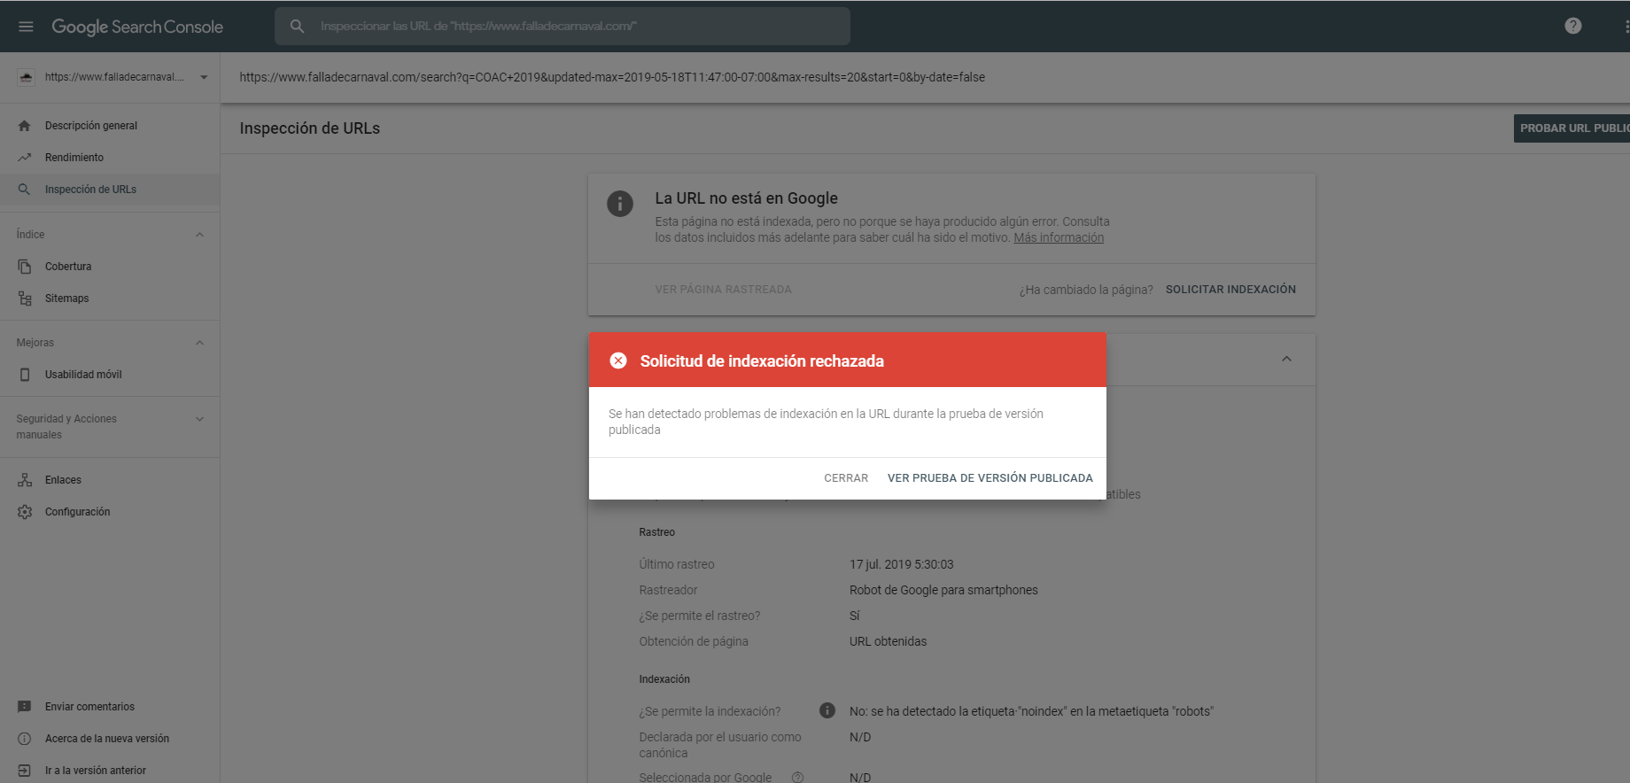Click Enviar comentarios link
1630x783 pixels.
click(90, 707)
